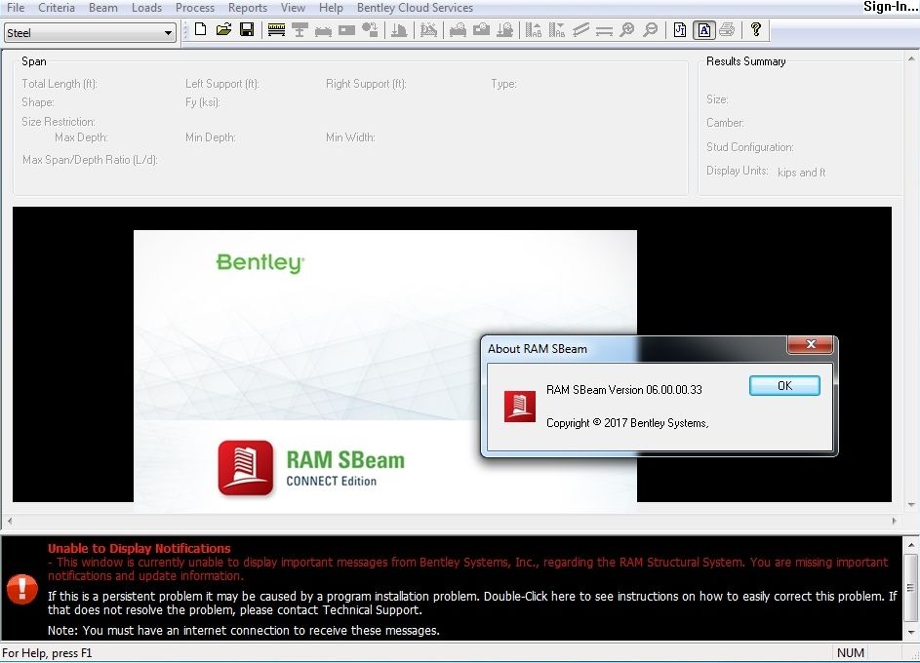Open the Beam menu
Image resolution: width=920 pixels, height=663 pixels.
(103, 8)
